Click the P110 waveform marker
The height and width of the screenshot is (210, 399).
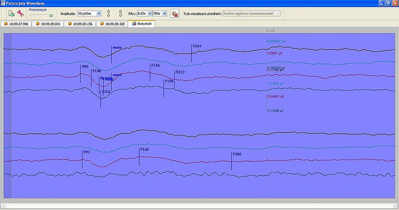pyautogui.click(x=106, y=92)
